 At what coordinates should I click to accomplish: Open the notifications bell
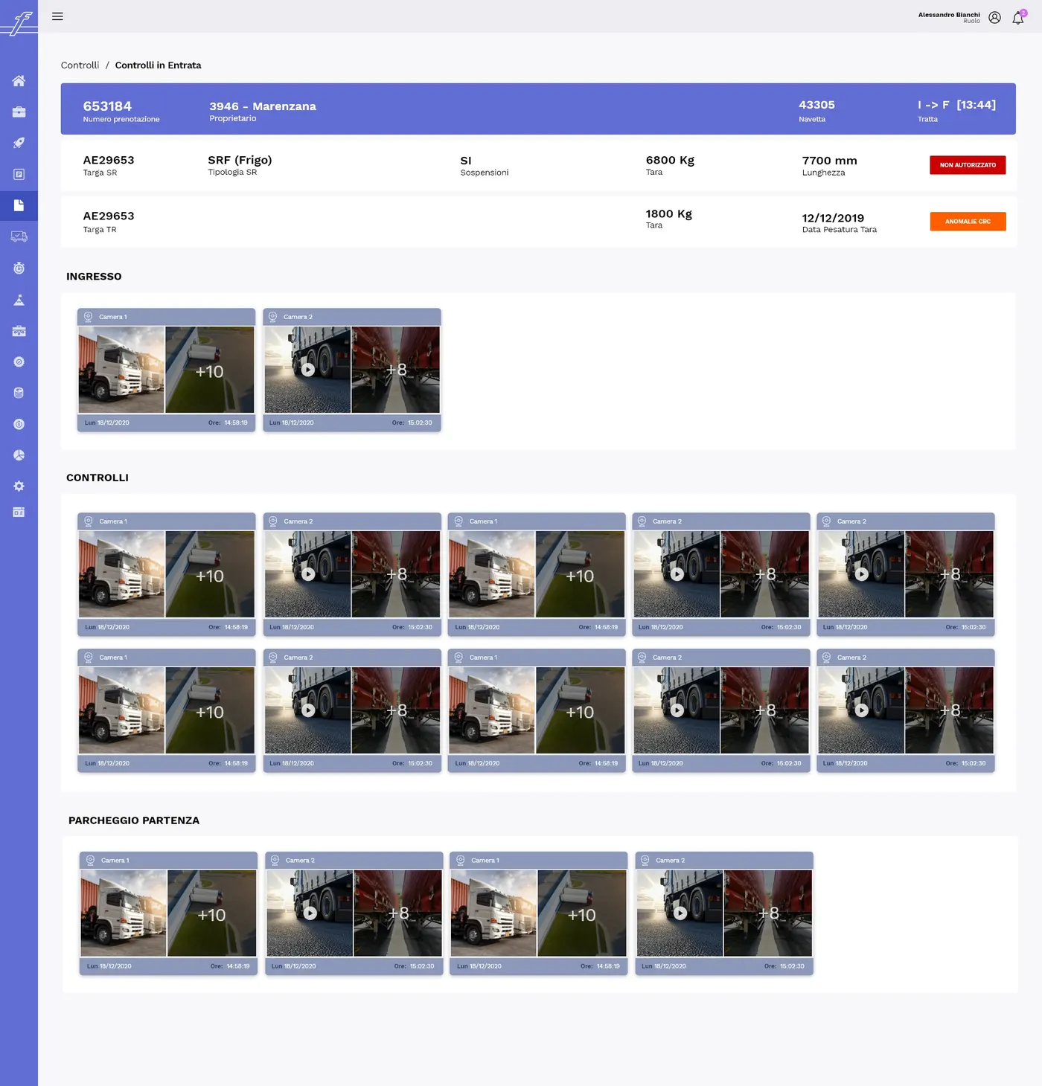pos(1017,18)
